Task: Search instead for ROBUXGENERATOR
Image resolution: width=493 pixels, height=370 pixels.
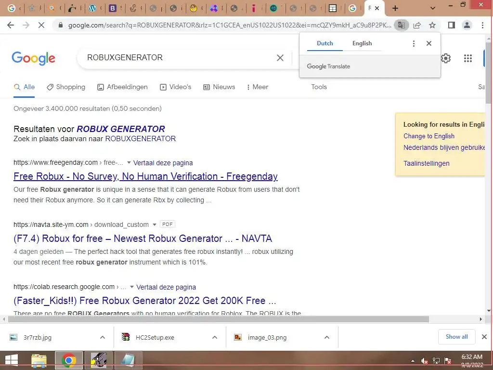Action: pyautogui.click(x=140, y=139)
